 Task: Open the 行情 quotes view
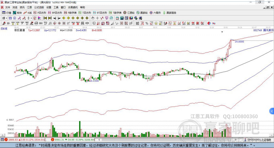click(x=7, y=13)
